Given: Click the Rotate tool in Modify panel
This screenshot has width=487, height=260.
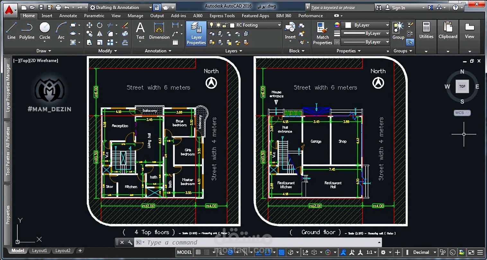Looking at the screenshot, I should click(100, 25).
